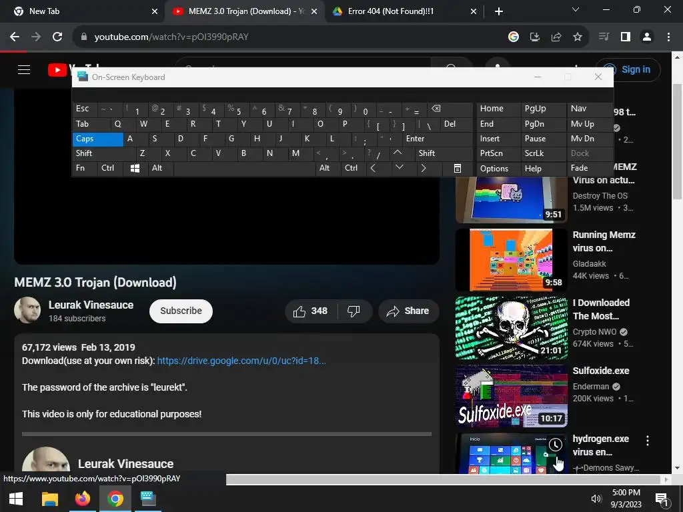Toggle the Nav key on On-Screen Keyboard
The width and height of the screenshot is (683, 512).
pyautogui.click(x=590, y=109)
